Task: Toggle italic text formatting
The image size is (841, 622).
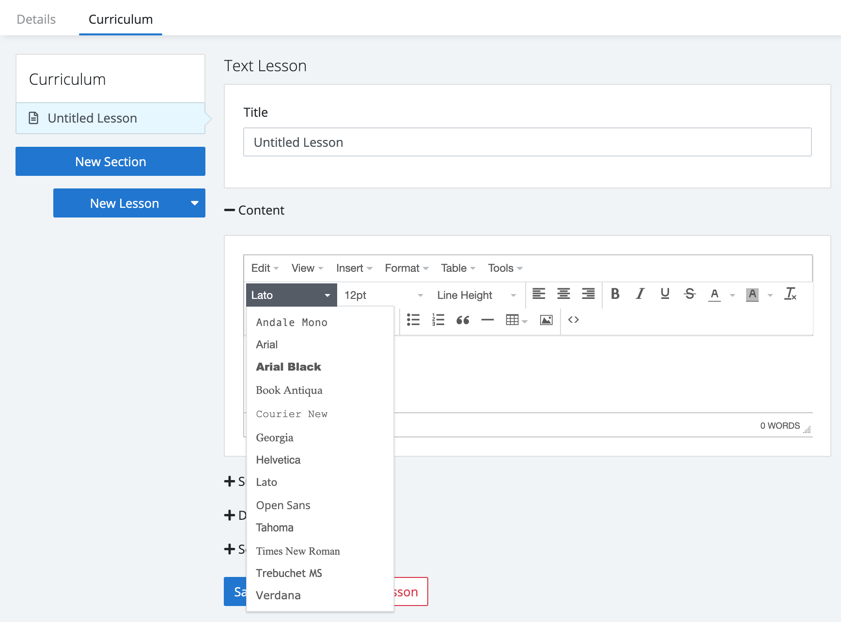Action: (x=640, y=294)
